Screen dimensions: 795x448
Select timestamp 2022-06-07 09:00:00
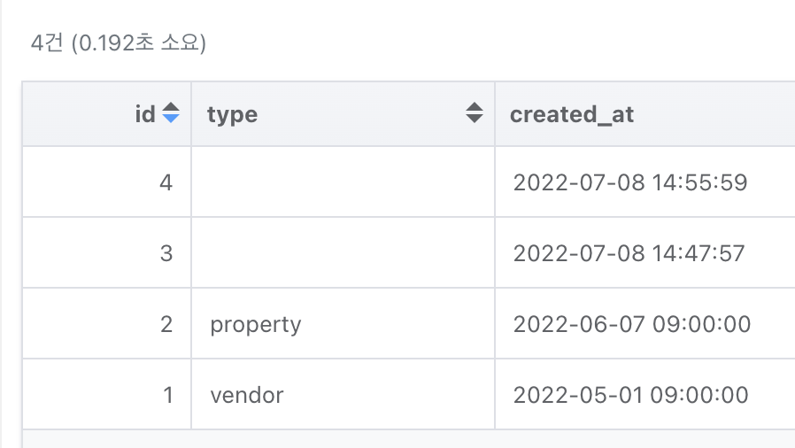(632, 324)
